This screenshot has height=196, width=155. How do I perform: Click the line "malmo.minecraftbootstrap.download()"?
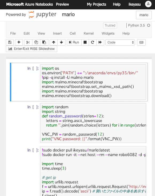pyautogui.click(x=77, y=96)
